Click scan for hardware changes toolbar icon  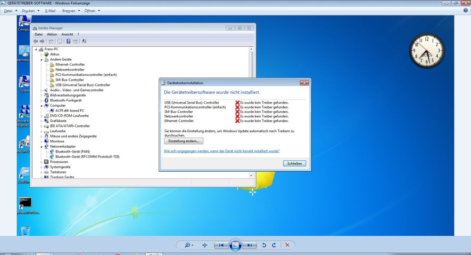pos(84,41)
